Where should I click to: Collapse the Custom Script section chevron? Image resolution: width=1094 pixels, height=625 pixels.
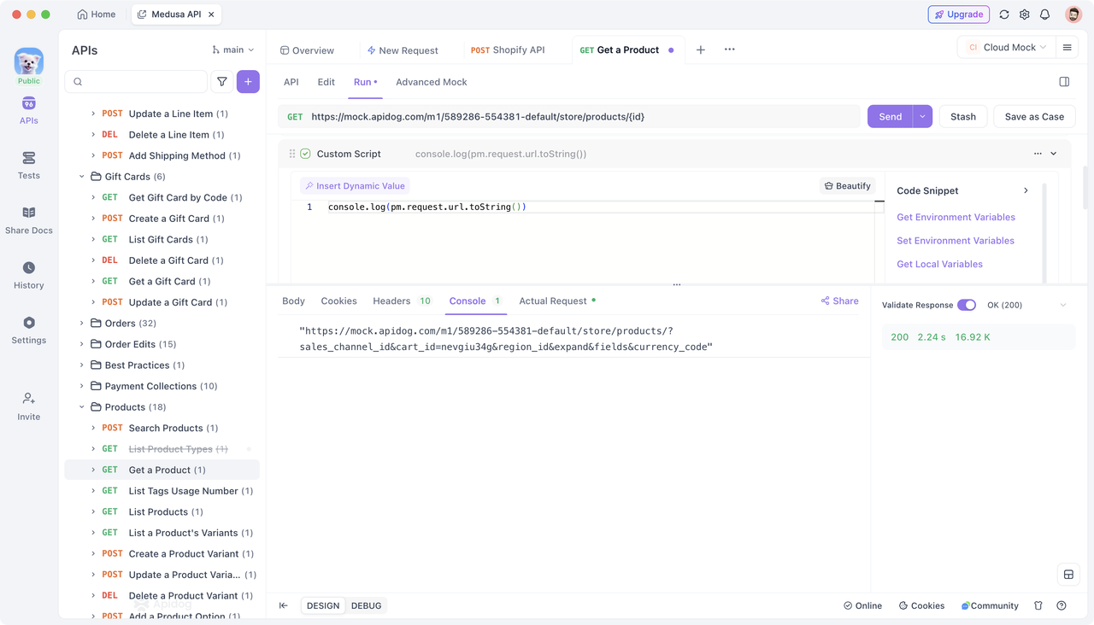[1054, 154]
